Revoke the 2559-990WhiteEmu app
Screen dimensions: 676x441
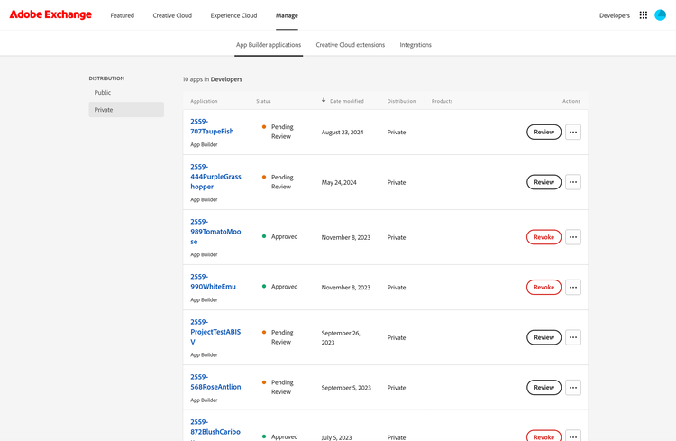tap(544, 287)
